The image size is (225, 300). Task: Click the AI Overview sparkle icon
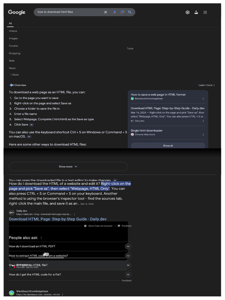click(x=11, y=85)
